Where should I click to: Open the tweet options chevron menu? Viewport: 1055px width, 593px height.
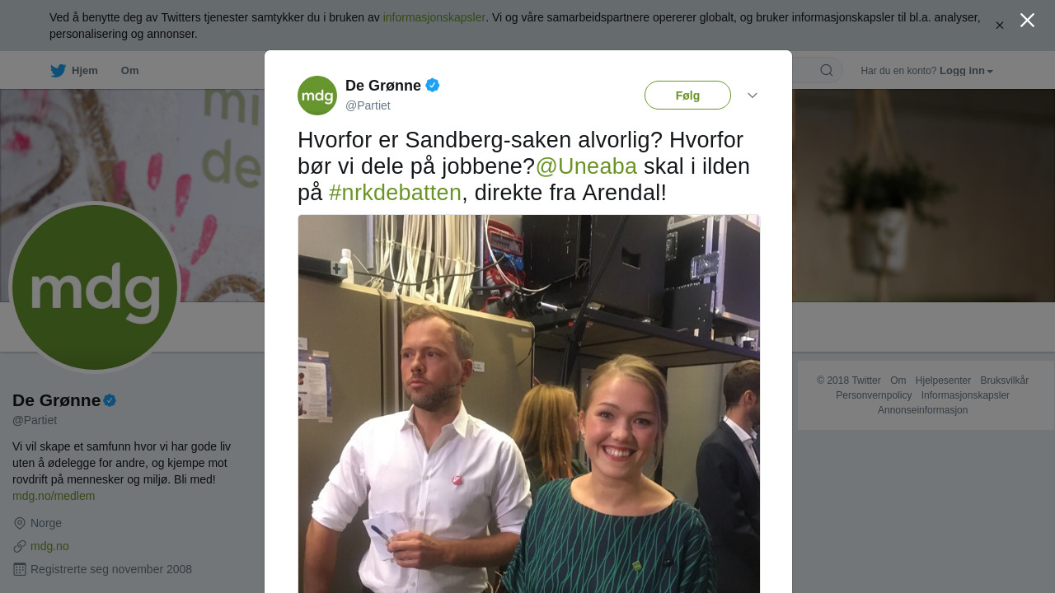[753, 96]
